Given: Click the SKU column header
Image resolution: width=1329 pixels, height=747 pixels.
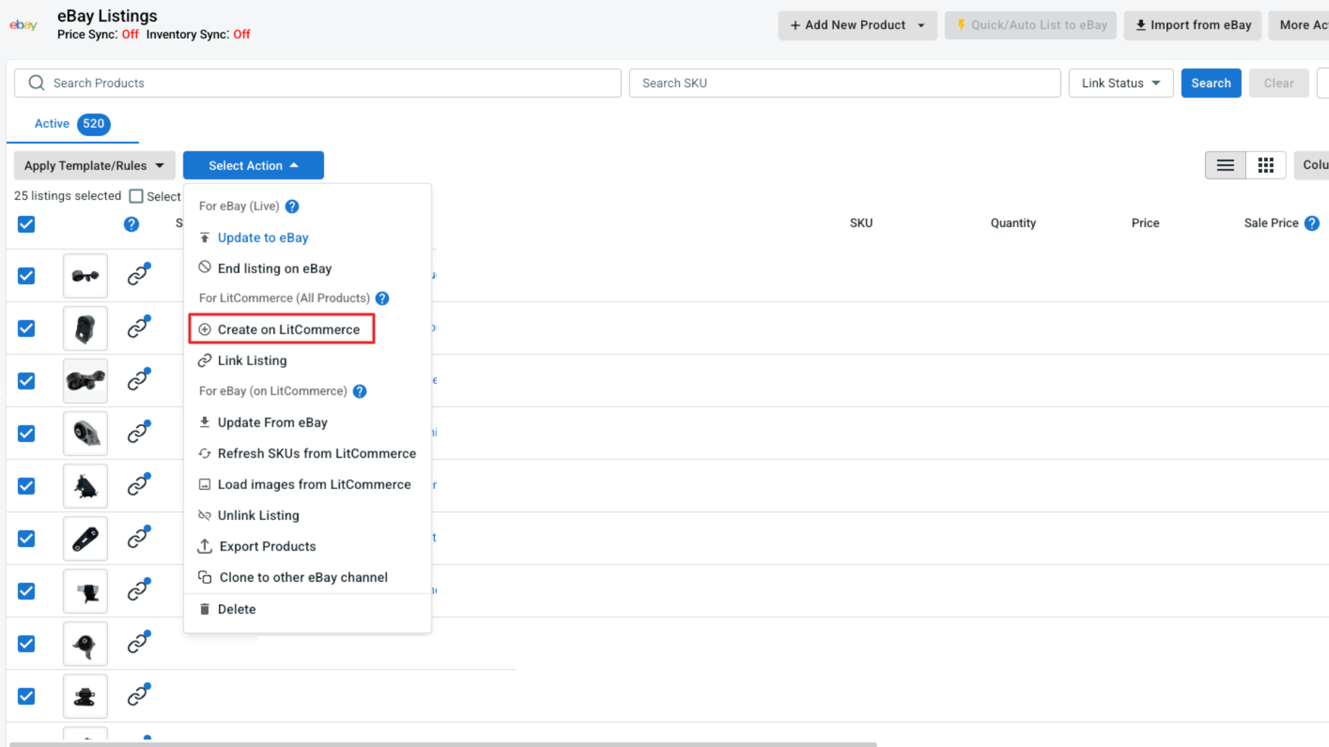Looking at the screenshot, I should (861, 223).
